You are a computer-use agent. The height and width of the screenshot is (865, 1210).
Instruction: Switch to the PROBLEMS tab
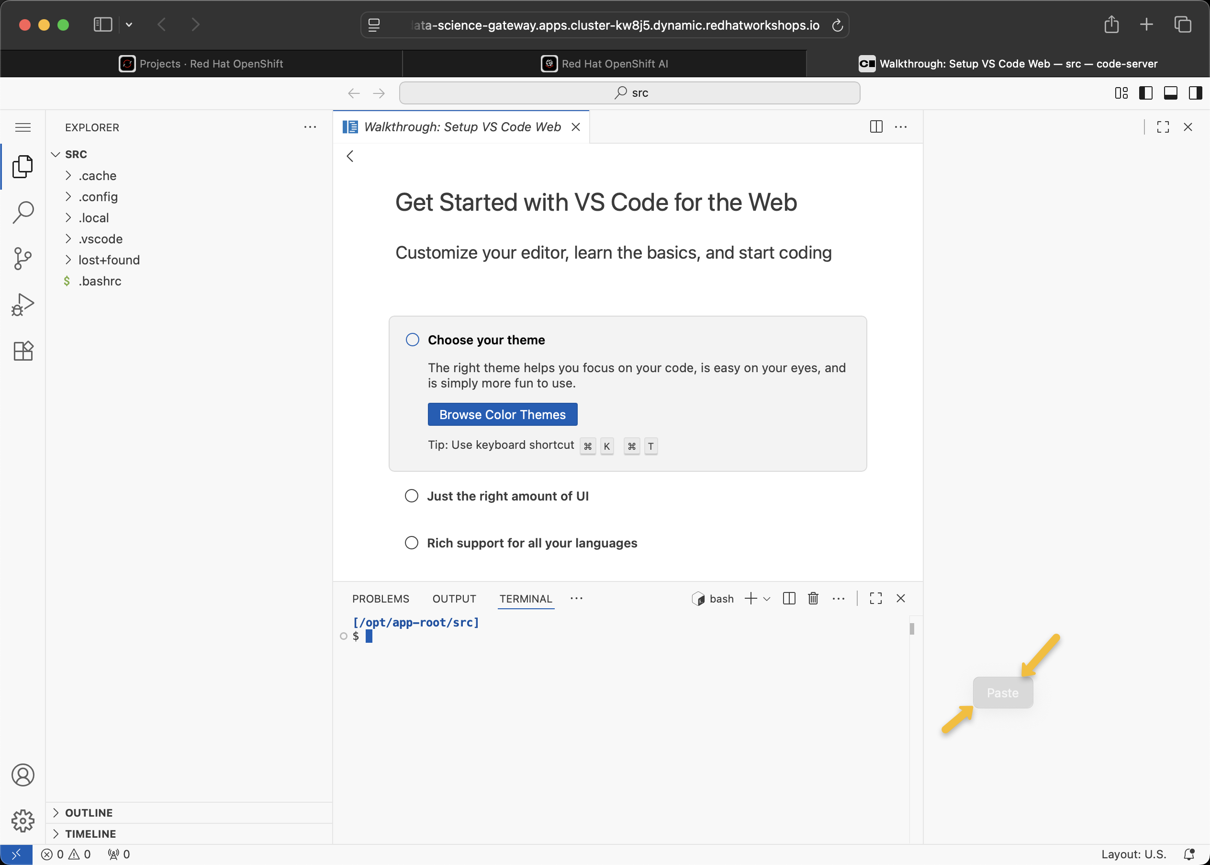pos(381,599)
